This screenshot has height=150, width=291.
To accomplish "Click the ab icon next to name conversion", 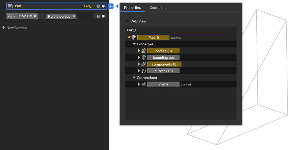I will coord(144,84).
